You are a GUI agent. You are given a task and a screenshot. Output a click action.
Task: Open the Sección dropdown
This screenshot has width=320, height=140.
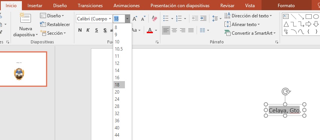(53, 33)
